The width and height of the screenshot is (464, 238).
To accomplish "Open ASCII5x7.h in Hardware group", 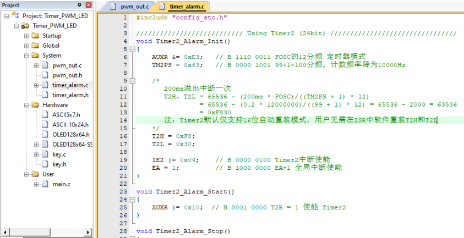I will tap(67, 115).
